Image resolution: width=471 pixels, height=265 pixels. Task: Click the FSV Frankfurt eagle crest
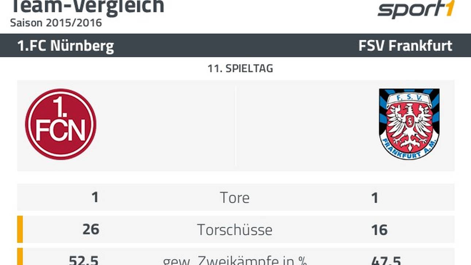409,123
